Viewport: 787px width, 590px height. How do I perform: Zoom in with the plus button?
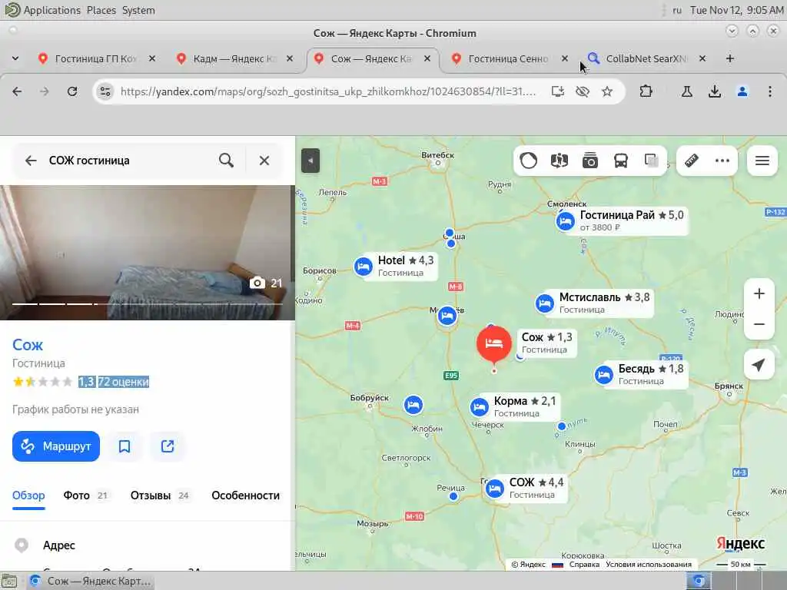[759, 293]
